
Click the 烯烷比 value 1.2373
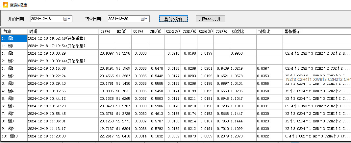(243, 136)
